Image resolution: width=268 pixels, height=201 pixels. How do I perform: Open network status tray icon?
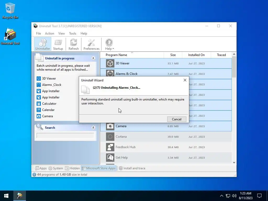click(x=228, y=196)
